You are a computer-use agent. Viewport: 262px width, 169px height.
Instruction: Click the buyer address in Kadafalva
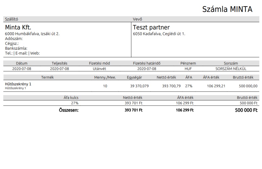point(159,34)
